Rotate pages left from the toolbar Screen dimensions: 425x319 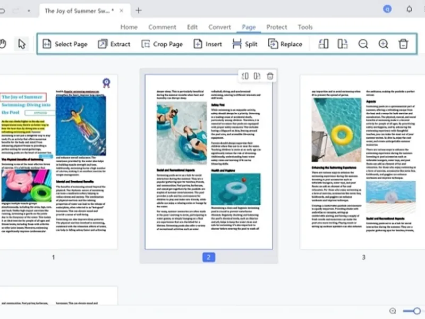click(x=324, y=44)
